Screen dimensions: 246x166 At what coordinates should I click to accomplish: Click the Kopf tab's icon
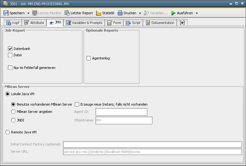[9, 23]
